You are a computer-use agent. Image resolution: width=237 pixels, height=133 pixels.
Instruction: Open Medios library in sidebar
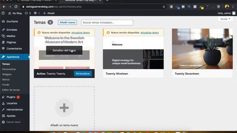tap(11, 36)
